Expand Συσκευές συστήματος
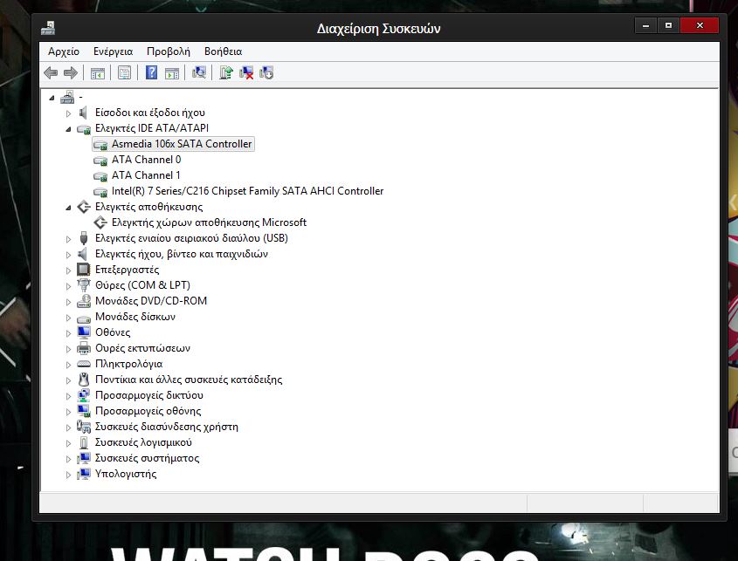Screen dimensions: 738x561 coord(68,459)
